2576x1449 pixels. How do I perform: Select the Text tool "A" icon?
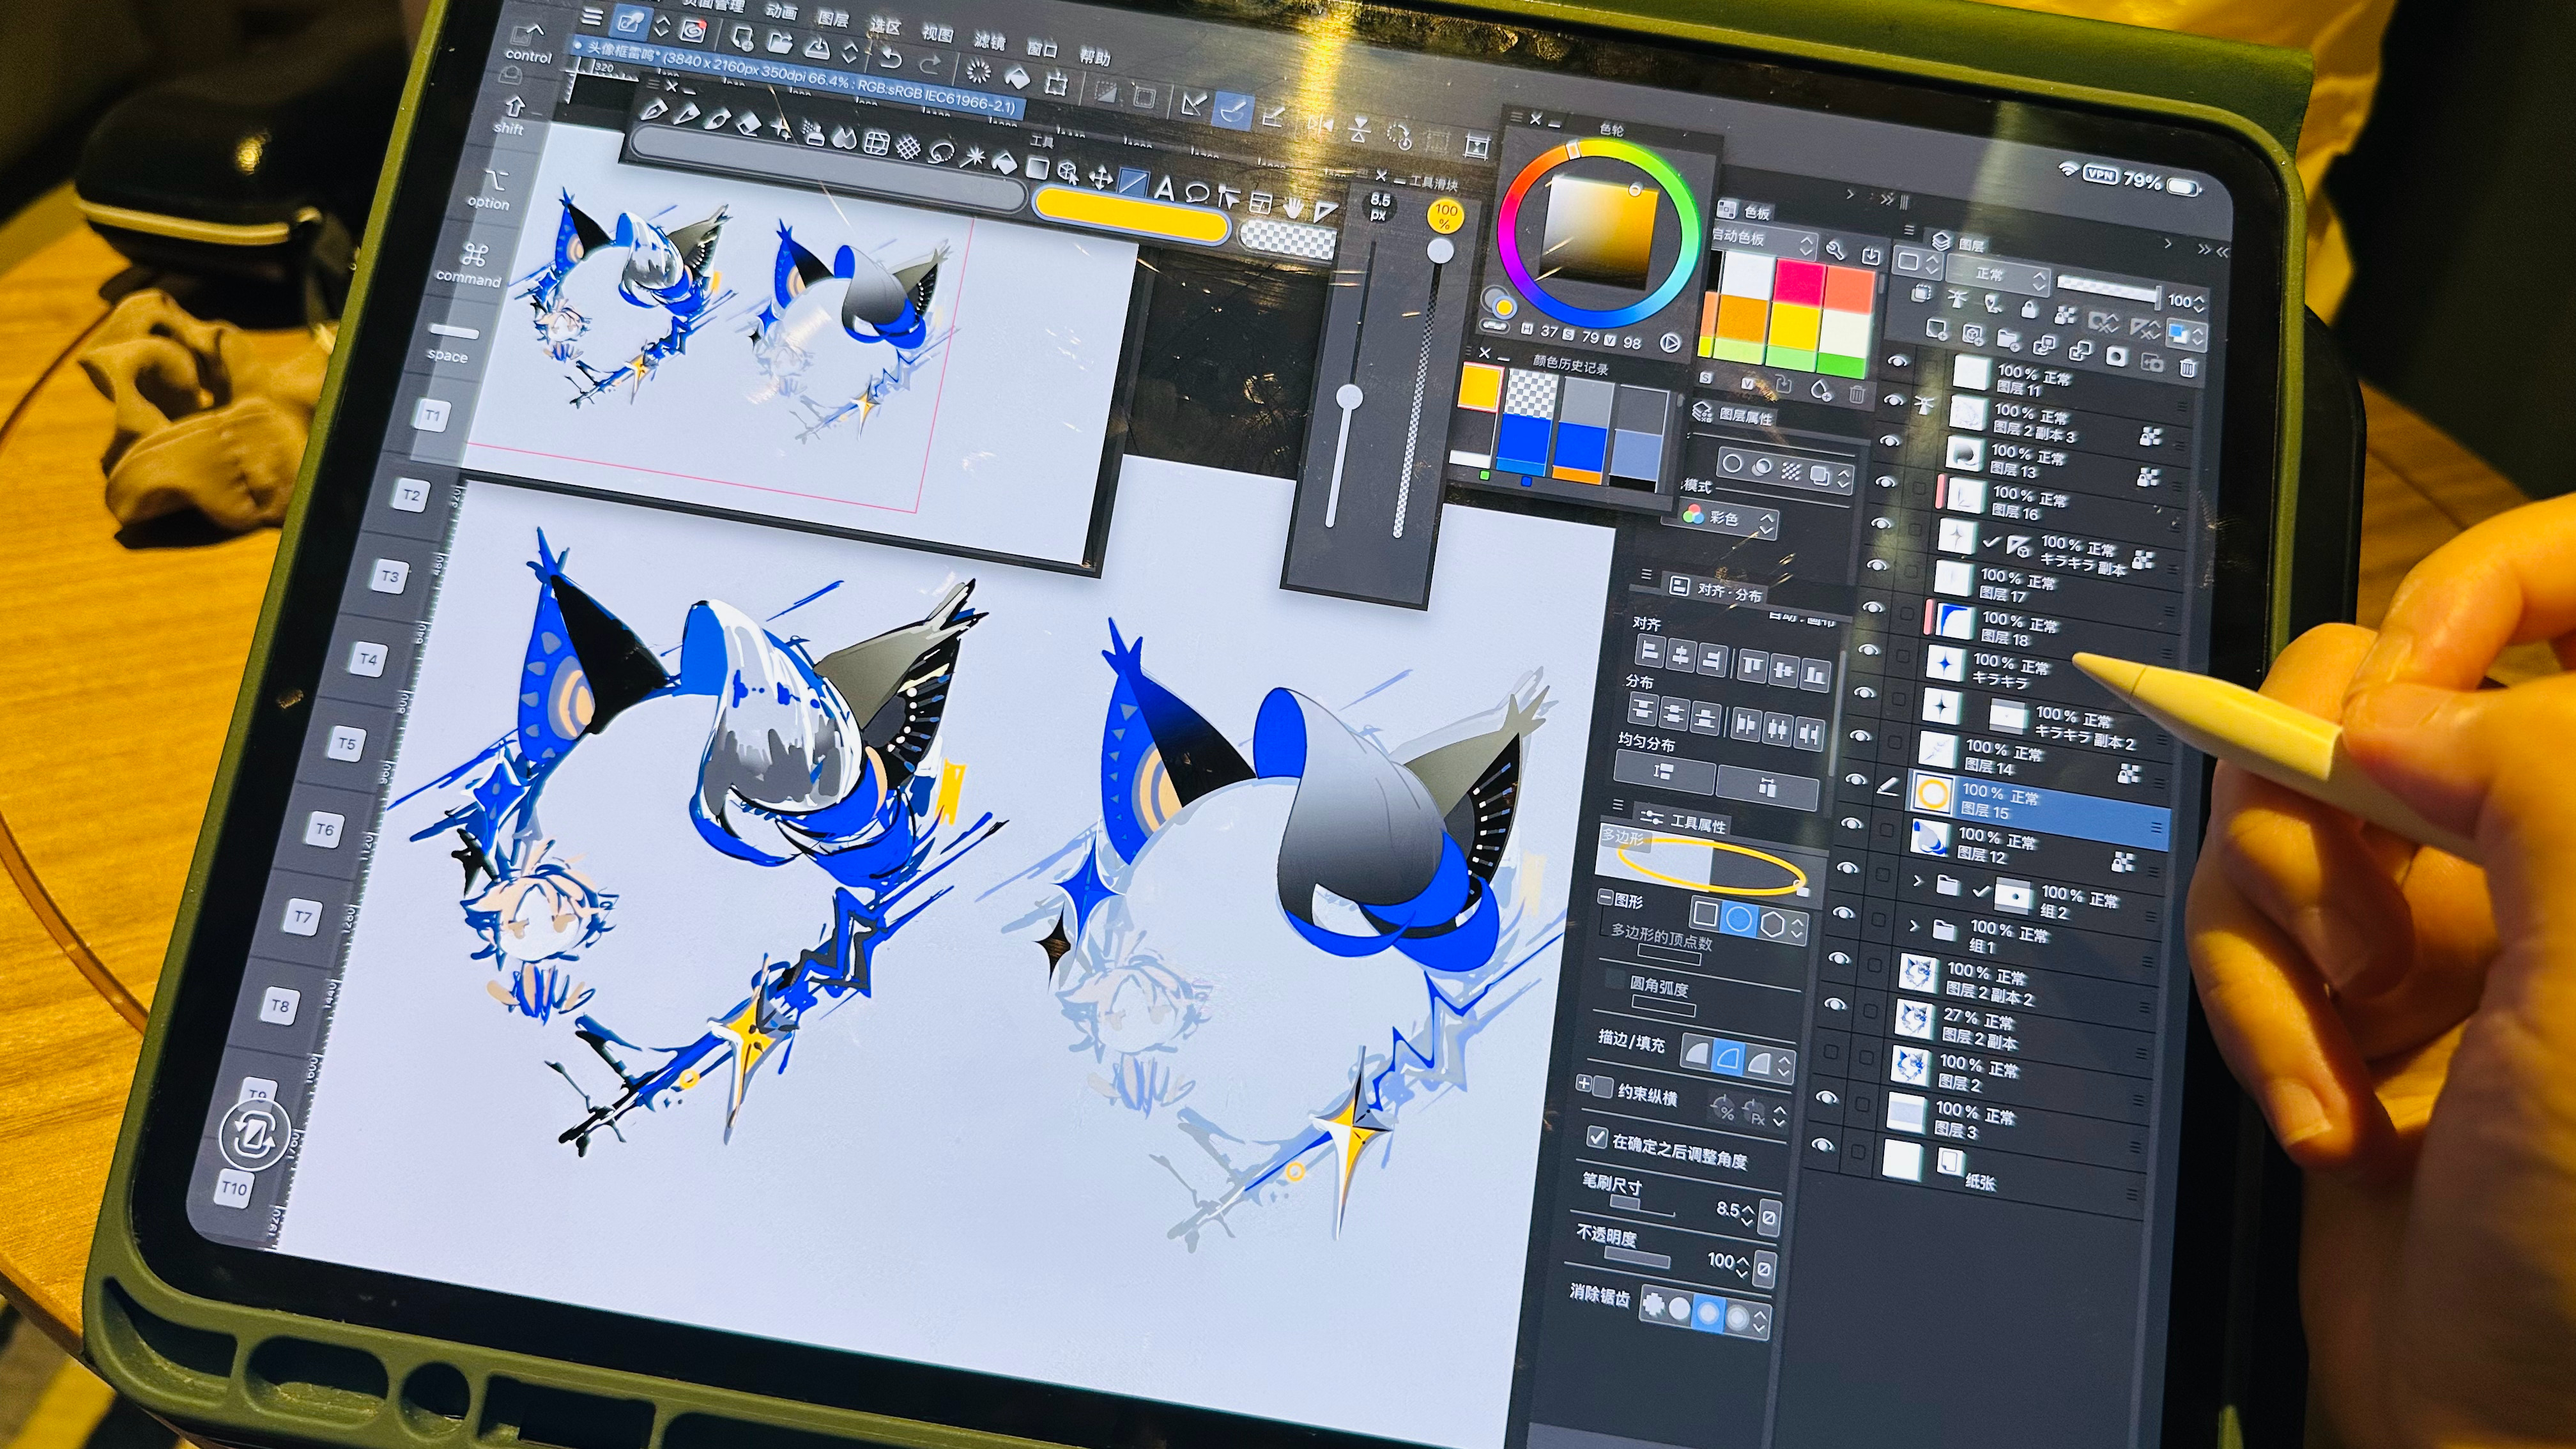point(1164,188)
